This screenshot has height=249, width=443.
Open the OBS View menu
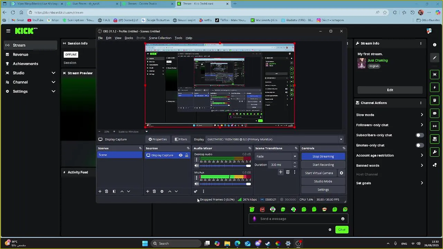coord(118,38)
